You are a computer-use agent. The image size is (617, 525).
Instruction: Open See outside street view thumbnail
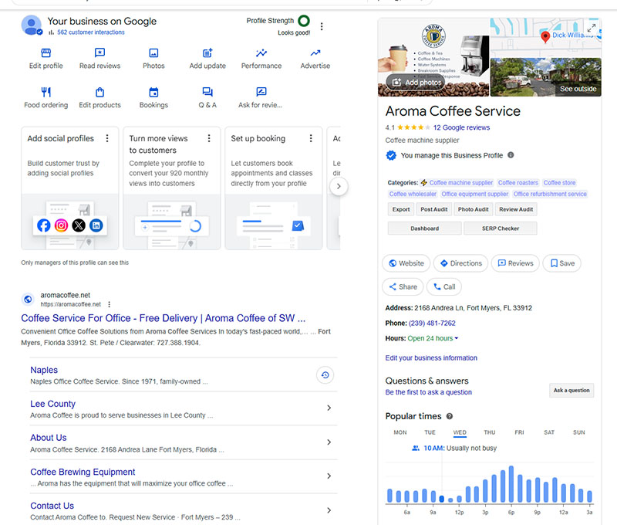546,77
